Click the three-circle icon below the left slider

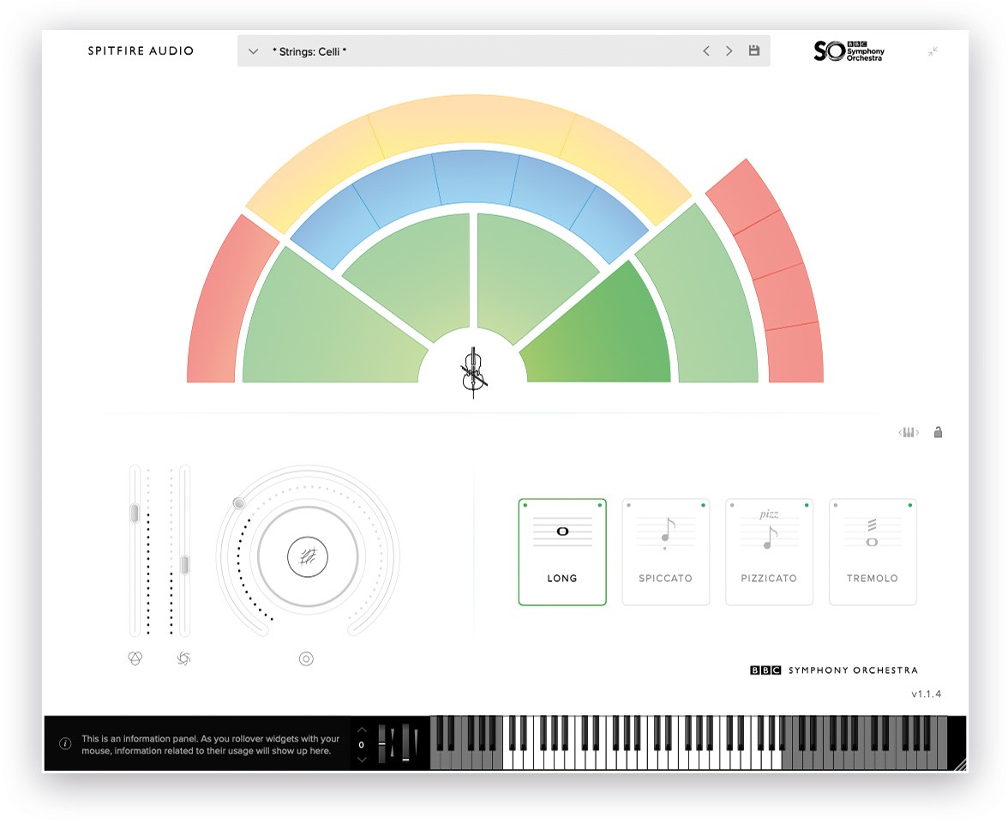[135, 658]
